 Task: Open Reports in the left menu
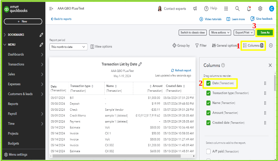pyautogui.click(x=13, y=104)
